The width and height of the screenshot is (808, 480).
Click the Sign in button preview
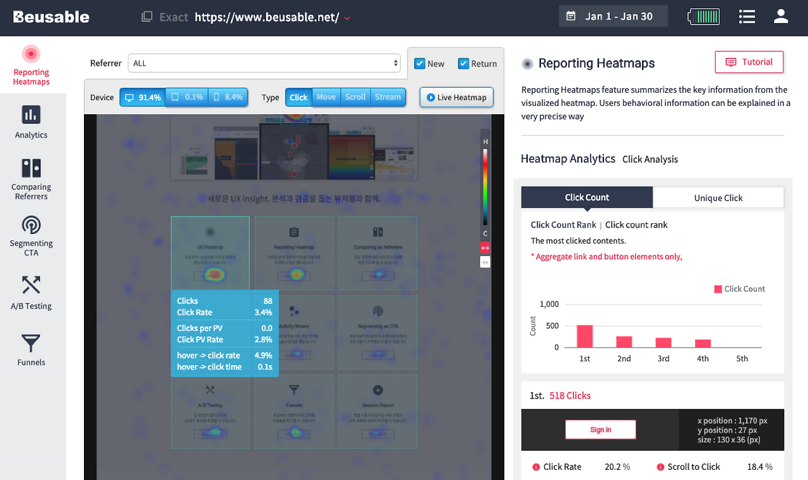click(x=600, y=430)
